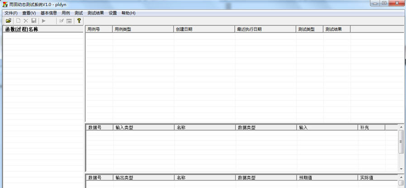406x188 pixels.
Task: Open the 测试结果 menu
Action: (x=95, y=13)
